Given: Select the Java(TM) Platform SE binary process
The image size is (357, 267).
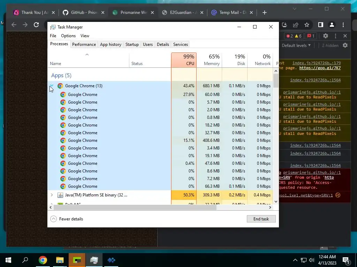Looking at the screenshot, I should tap(160, 195).
